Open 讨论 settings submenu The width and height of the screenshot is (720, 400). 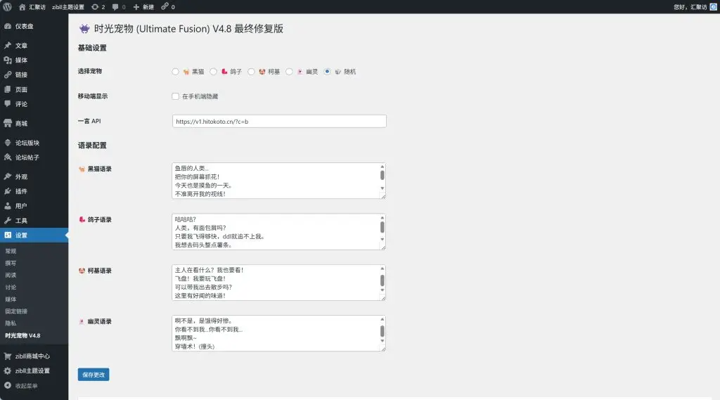[11, 287]
